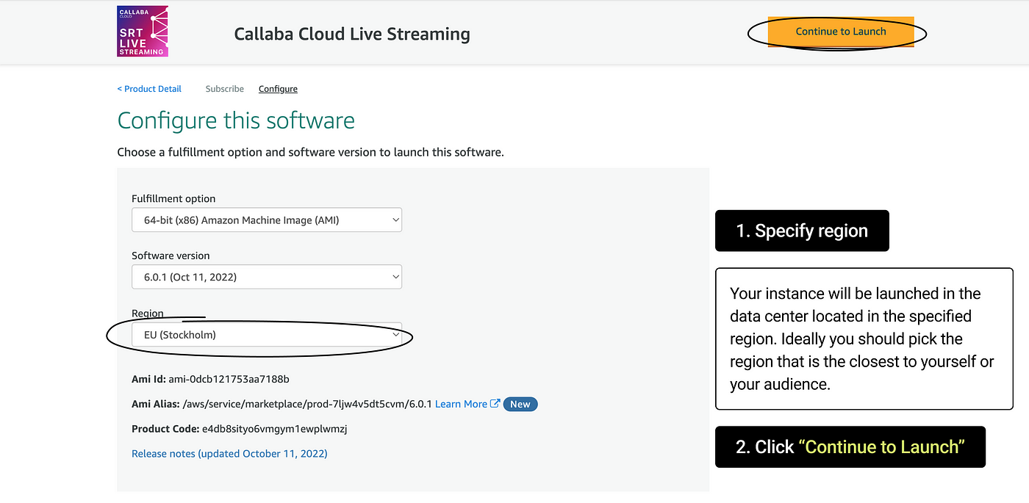The width and height of the screenshot is (1029, 503).
Task: Open the Software version dropdown
Action: [267, 277]
